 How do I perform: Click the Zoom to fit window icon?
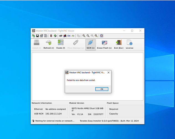click(96, 36)
